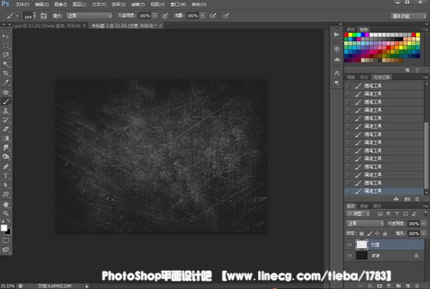Toggle history brush source box on first history state
430x289 pixels.
point(349,86)
